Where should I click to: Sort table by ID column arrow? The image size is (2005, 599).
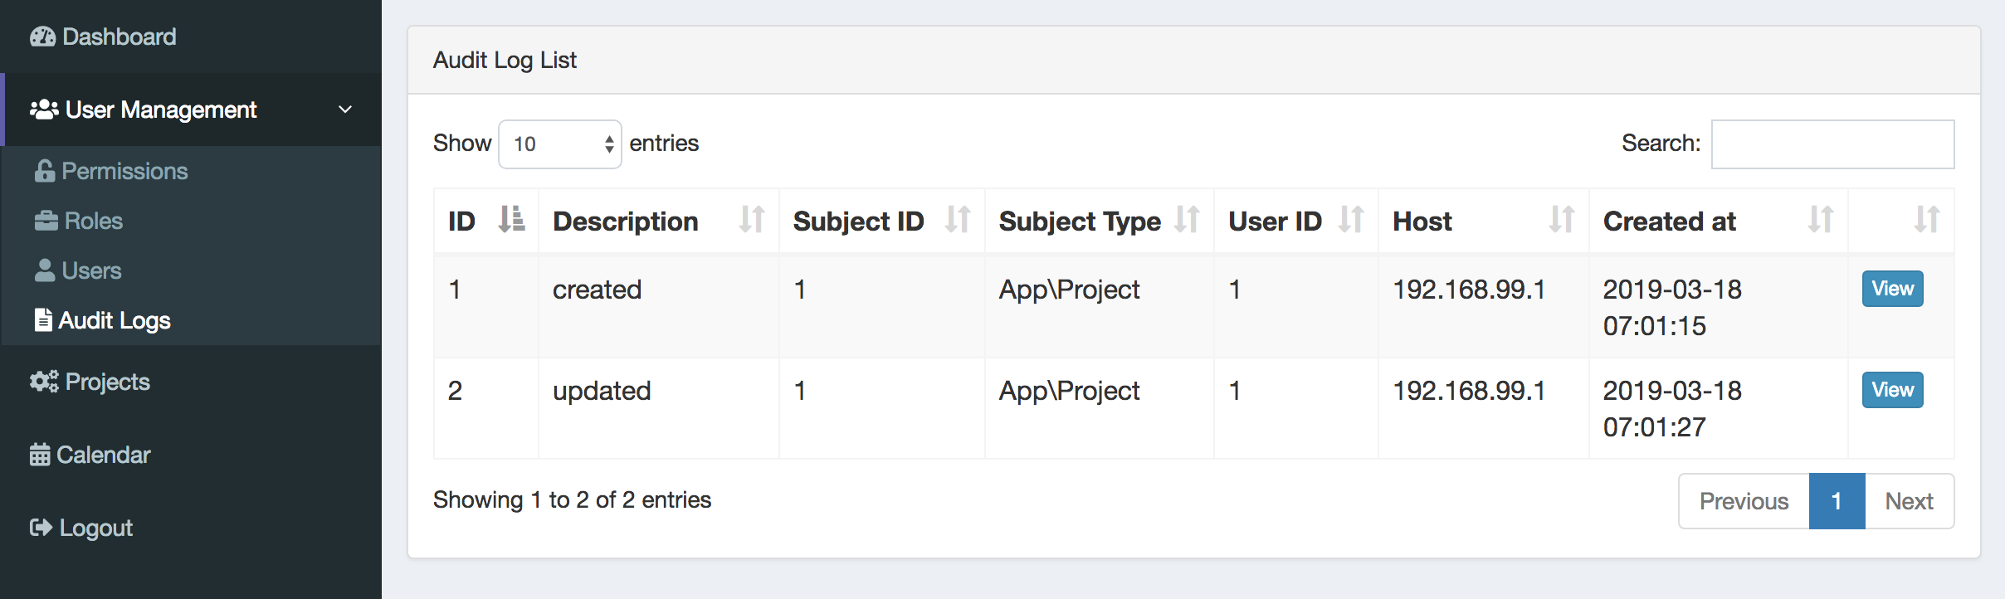point(511,220)
